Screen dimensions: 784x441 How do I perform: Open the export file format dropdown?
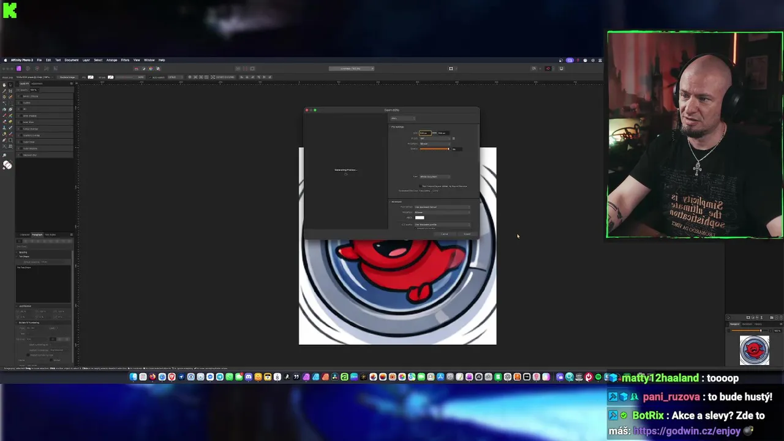[x=403, y=118]
